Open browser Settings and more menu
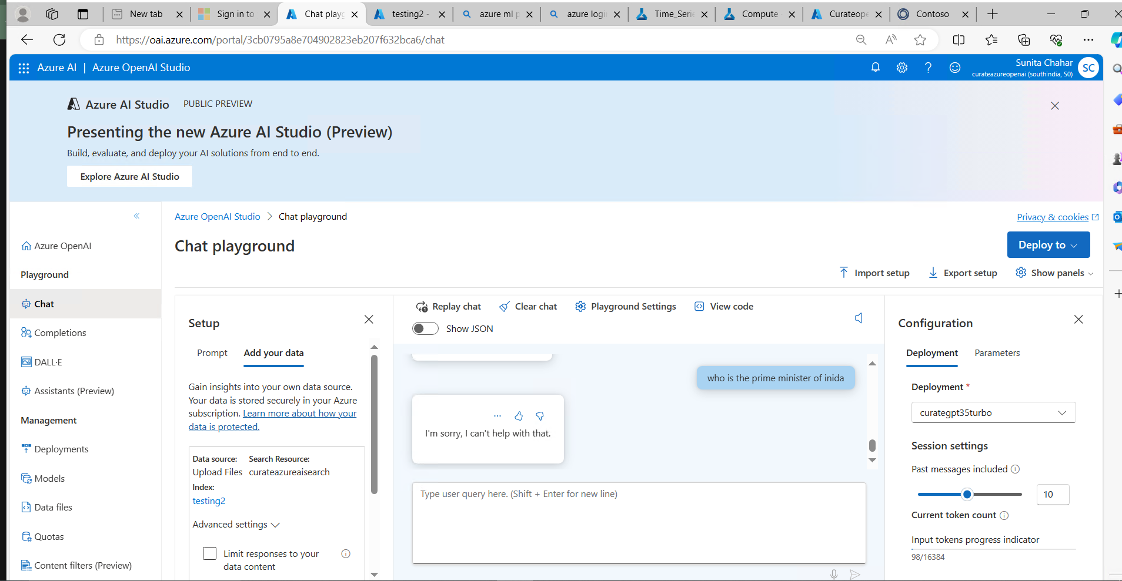1122x581 pixels. (x=1088, y=39)
